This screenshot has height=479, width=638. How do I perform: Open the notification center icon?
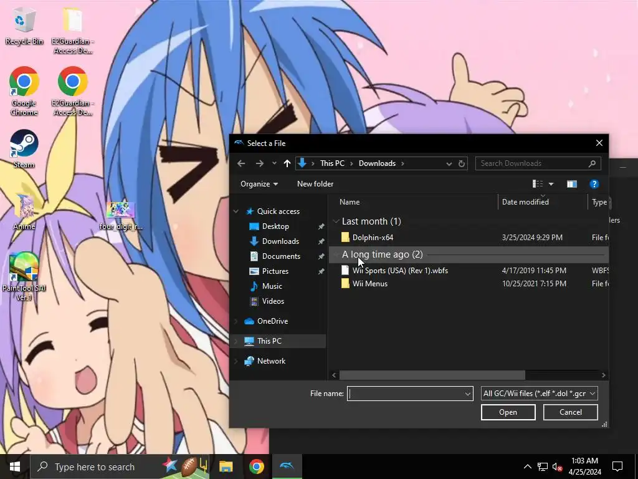(x=617, y=467)
